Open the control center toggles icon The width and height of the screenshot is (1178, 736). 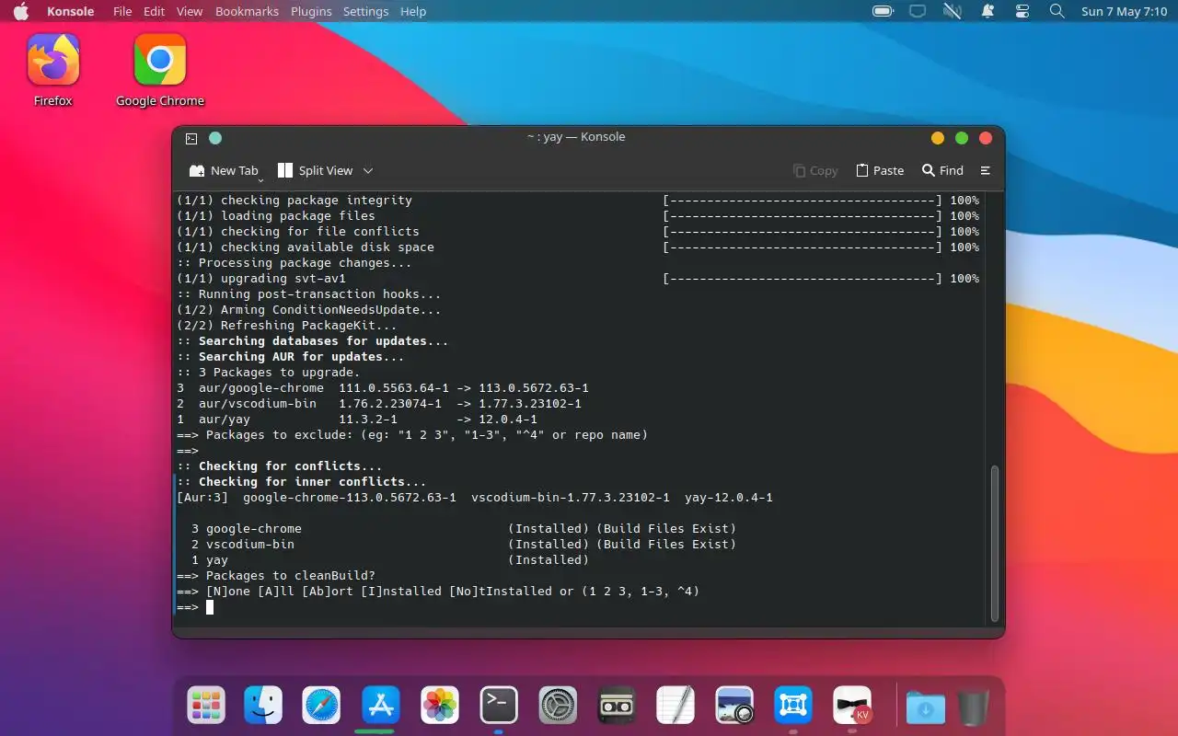(x=1022, y=11)
